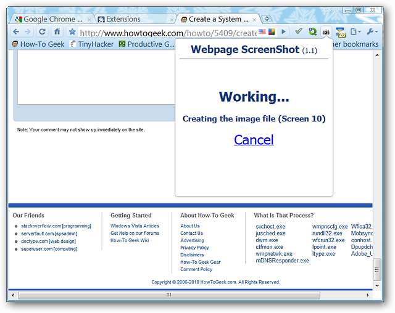Click the horizontal scrollbar right arrow
The height and width of the screenshot is (313, 395).
pos(368,295)
